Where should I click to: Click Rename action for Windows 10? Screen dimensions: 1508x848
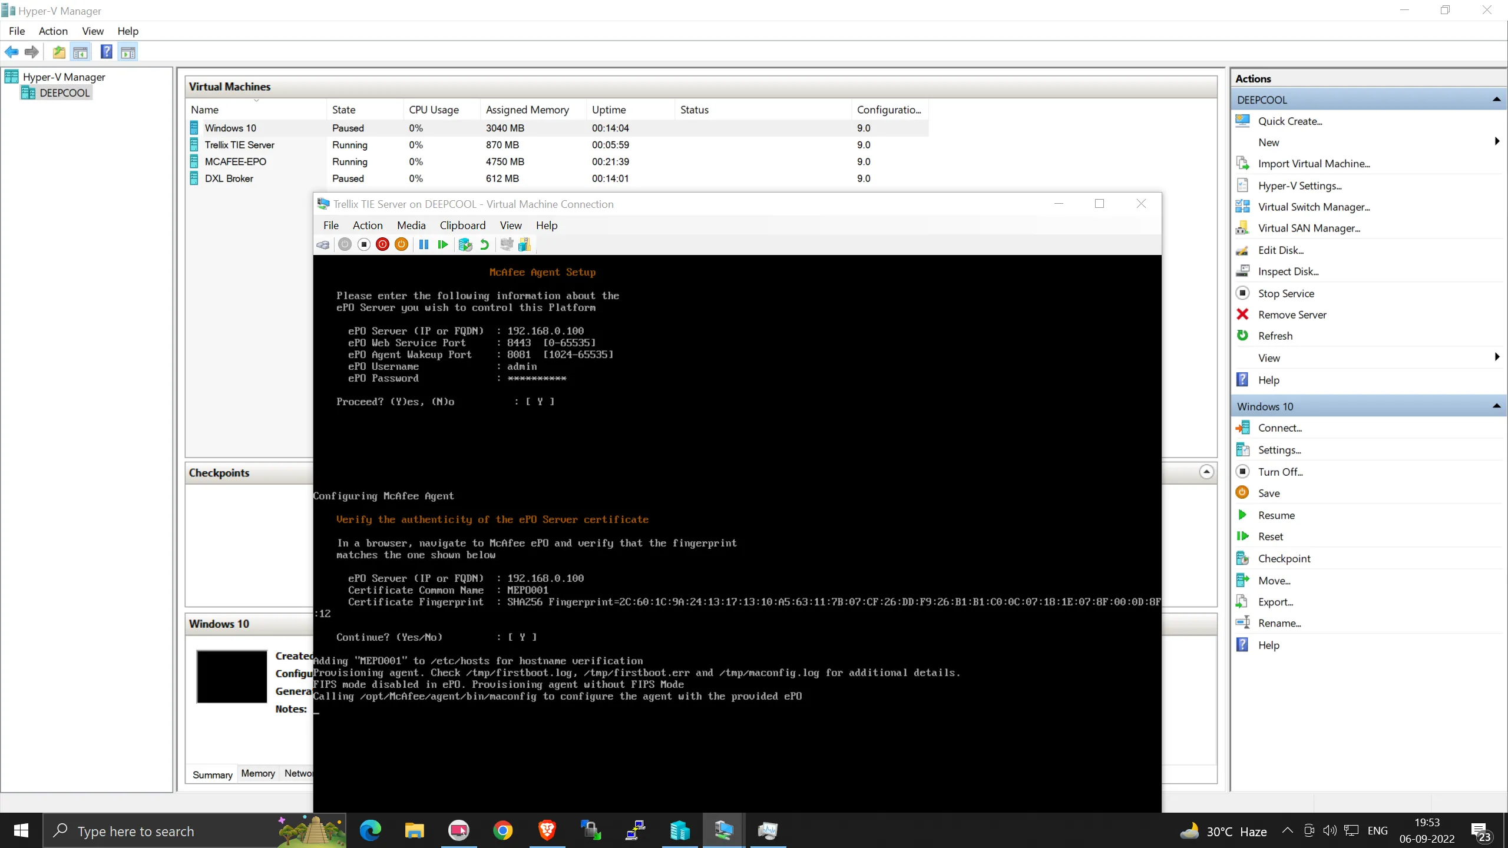(1279, 623)
